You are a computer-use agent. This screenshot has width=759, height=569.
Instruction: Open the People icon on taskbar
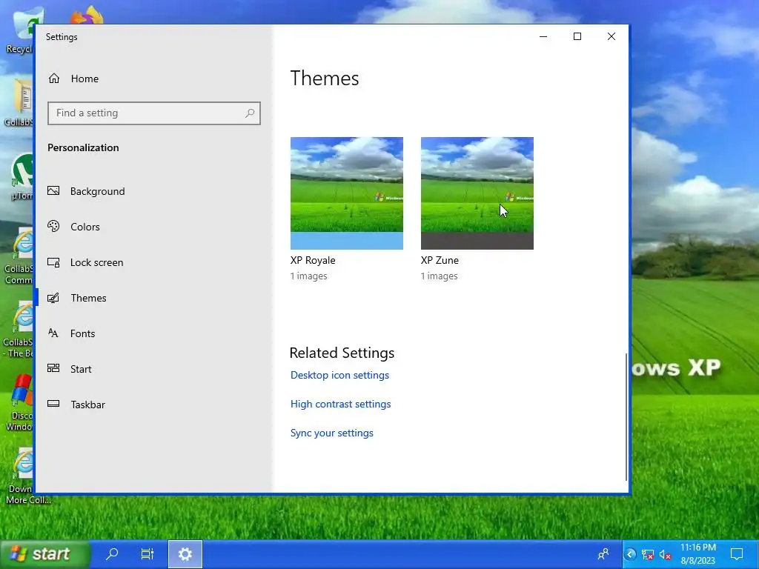tap(603, 554)
